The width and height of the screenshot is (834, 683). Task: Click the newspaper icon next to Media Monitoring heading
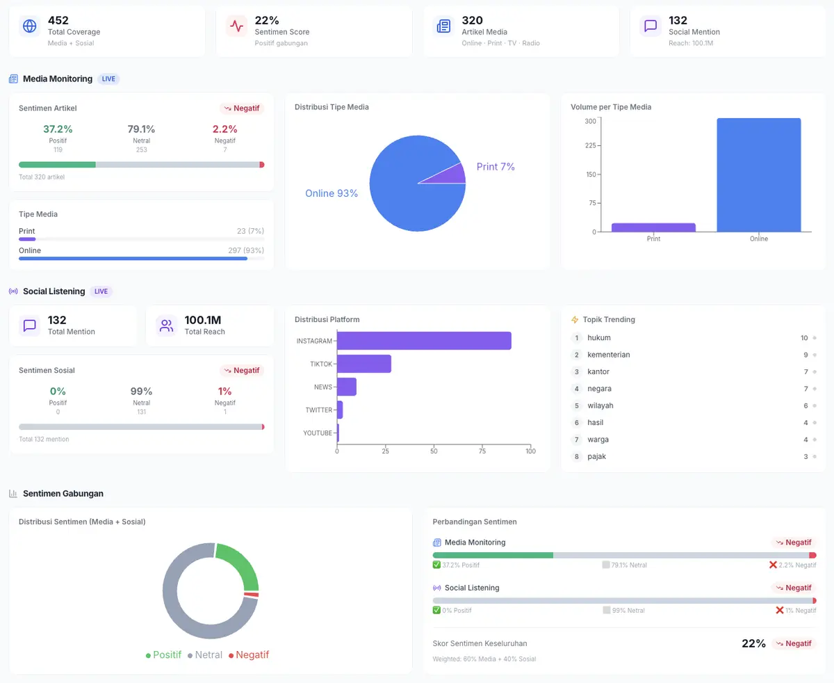(x=13, y=79)
